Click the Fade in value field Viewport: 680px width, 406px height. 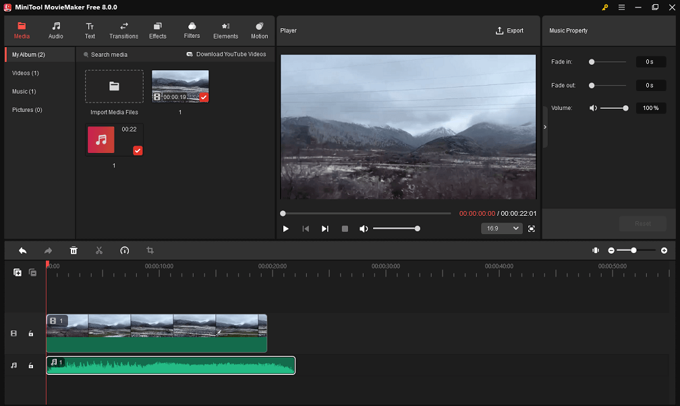coord(651,62)
